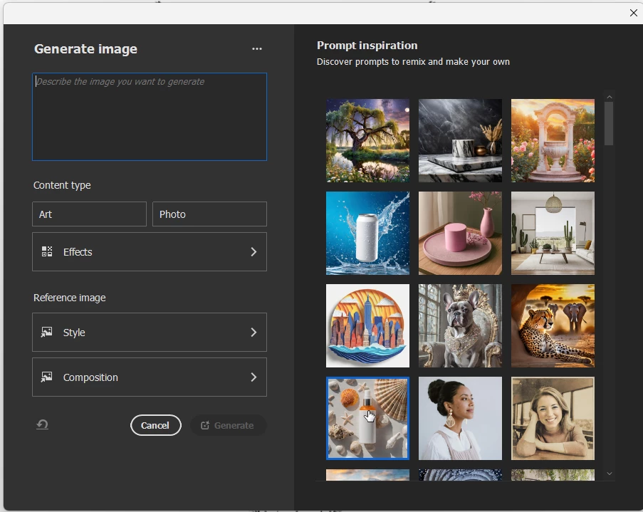643x512 pixels.
Task: Click the Style reference image icon
Action: click(47, 332)
